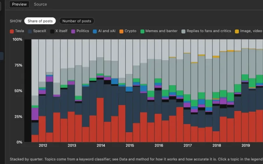Switch to the Preview tab
Viewport: 263px width, 164px height.
point(19,4)
